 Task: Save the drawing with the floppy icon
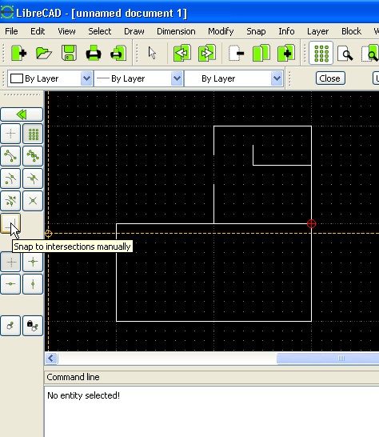coord(69,53)
